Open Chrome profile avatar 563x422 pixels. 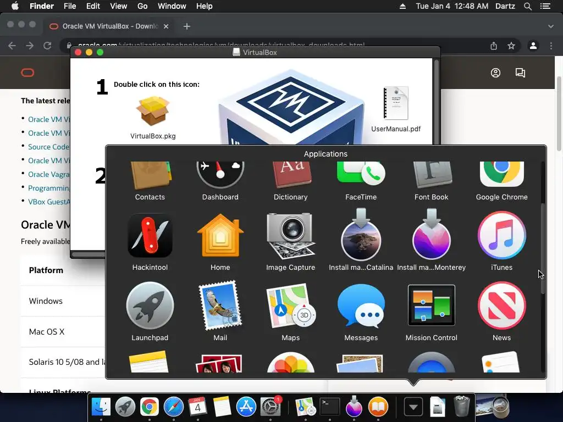tap(533, 46)
